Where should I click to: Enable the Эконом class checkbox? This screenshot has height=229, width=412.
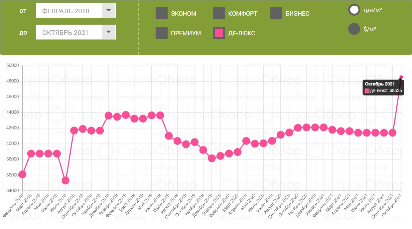pyautogui.click(x=162, y=14)
